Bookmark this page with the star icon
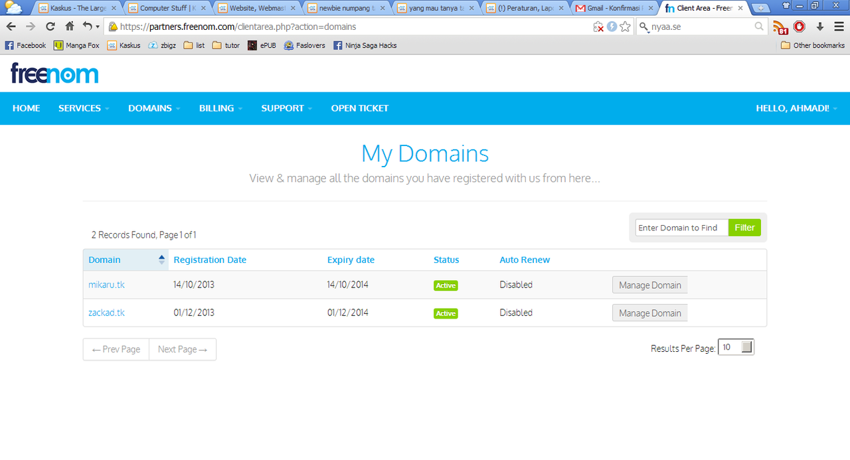Screen dimensions: 850x460 coord(625,27)
